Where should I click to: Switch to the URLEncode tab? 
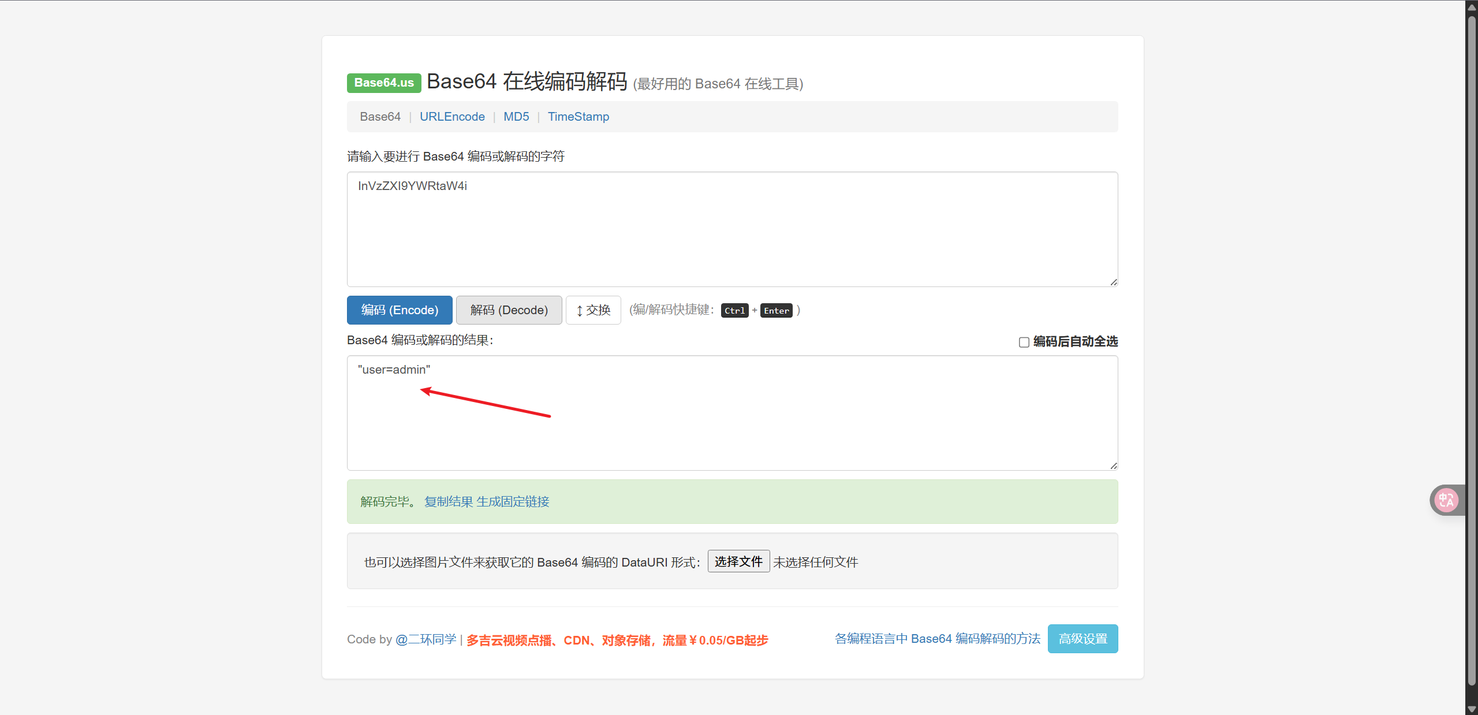pyautogui.click(x=452, y=117)
